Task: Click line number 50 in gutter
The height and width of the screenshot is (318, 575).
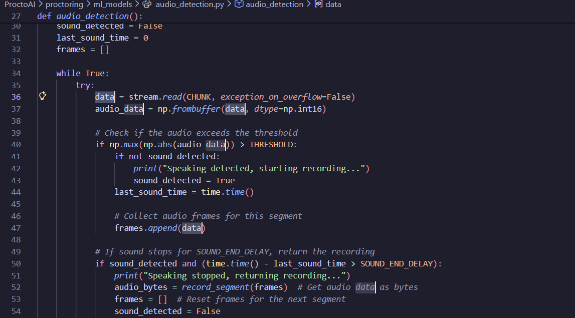Action: coord(16,264)
